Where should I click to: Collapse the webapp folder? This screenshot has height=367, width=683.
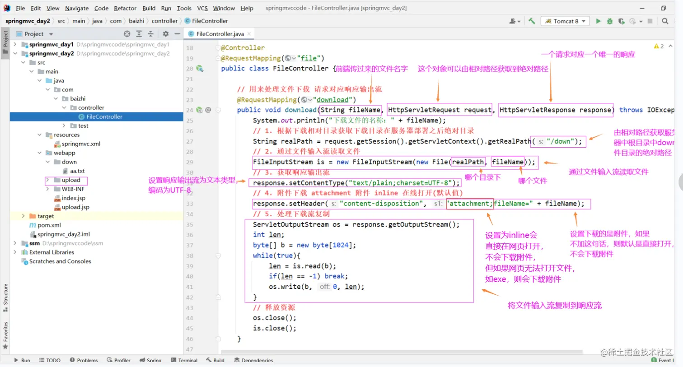click(40, 153)
